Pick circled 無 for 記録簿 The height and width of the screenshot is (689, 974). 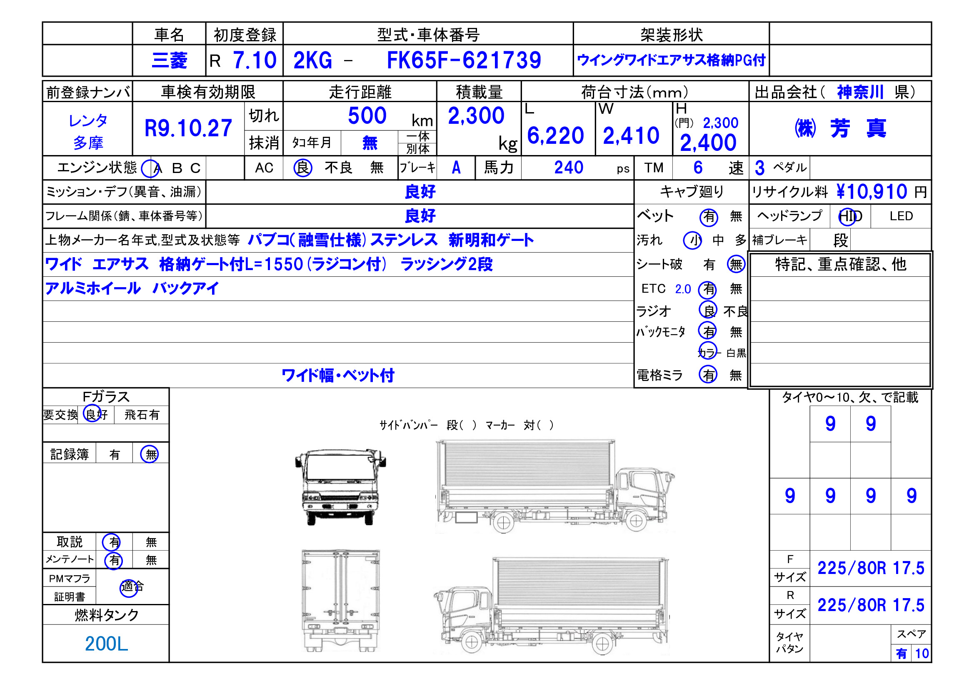point(150,455)
